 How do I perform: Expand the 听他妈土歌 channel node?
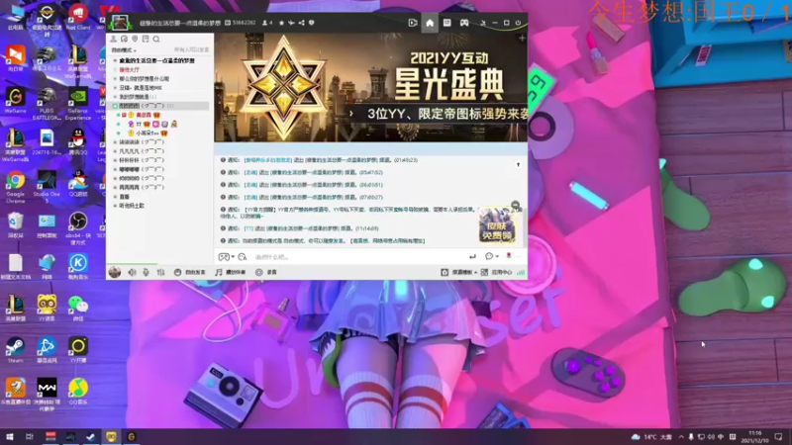click(115, 206)
